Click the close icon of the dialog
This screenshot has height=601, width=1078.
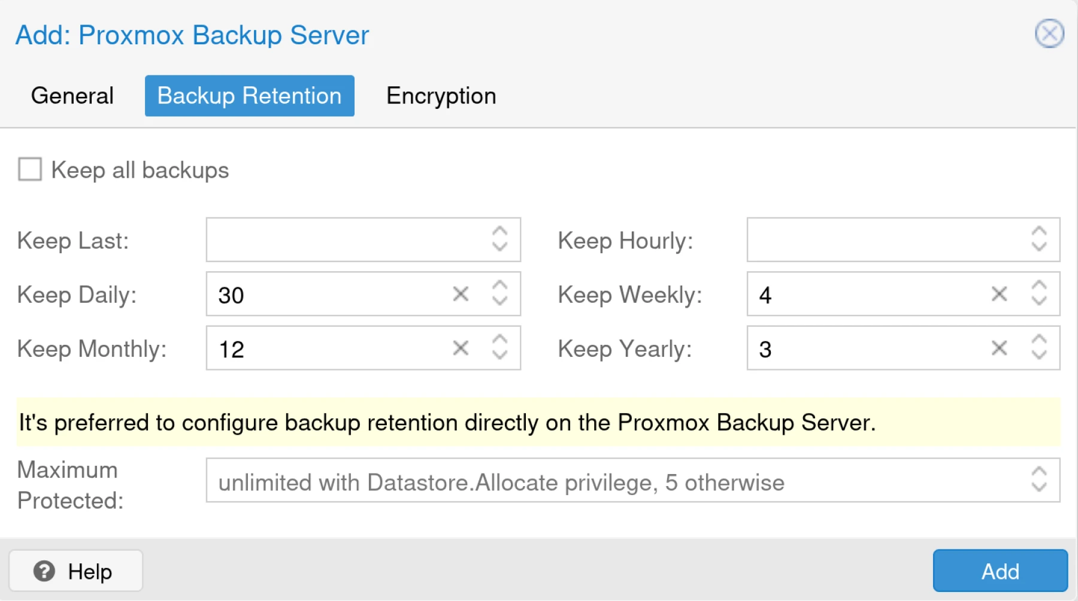point(1049,34)
